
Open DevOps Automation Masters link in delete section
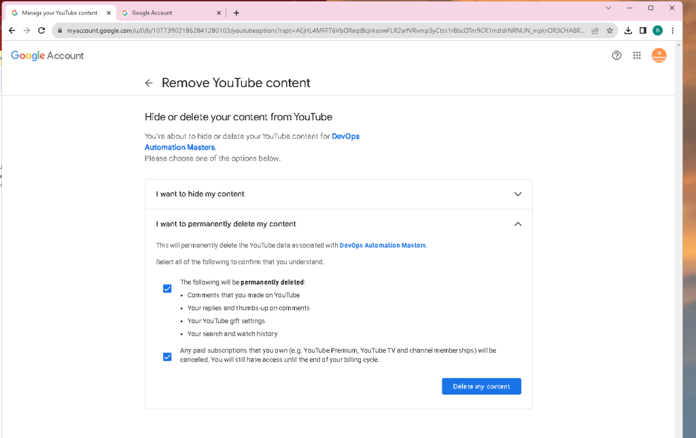pyautogui.click(x=383, y=246)
